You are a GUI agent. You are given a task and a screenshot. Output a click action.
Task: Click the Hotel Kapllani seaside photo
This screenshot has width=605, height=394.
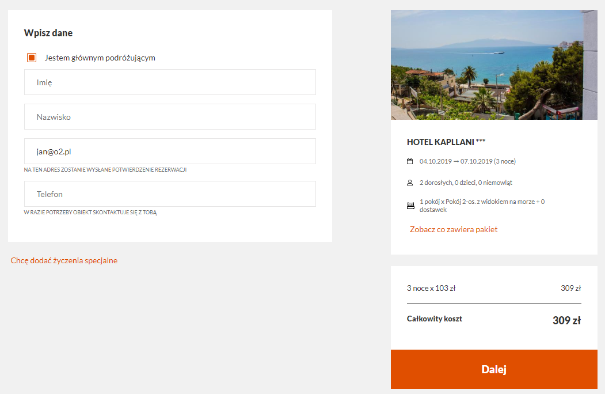pyautogui.click(x=494, y=65)
